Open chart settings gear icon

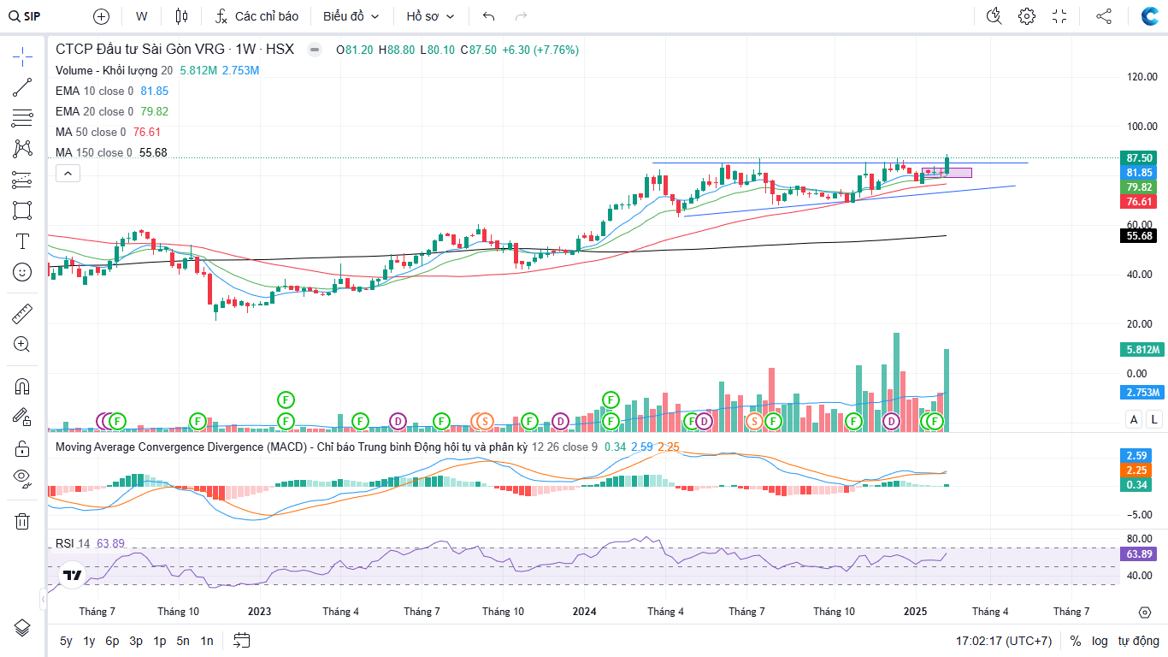(x=1027, y=16)
